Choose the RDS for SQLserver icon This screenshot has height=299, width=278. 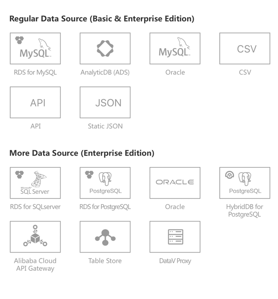click(35, 183)
